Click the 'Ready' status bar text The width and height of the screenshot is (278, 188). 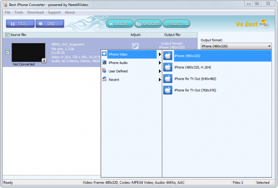tap(8, 182)
